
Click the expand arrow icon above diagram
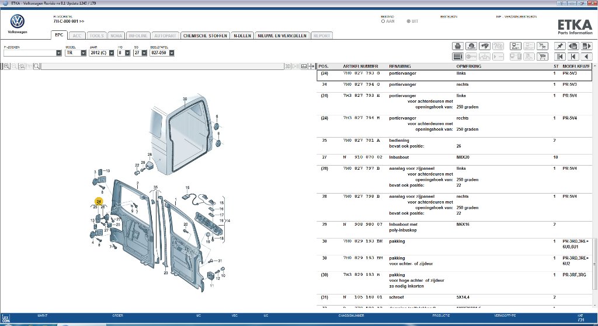311,66
